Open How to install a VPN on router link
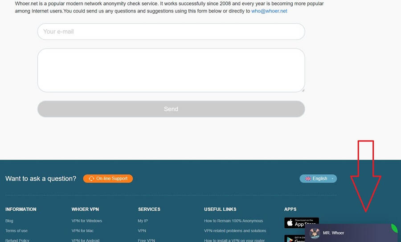The height and width of the screenshot is (242, 401). (234, 240)
